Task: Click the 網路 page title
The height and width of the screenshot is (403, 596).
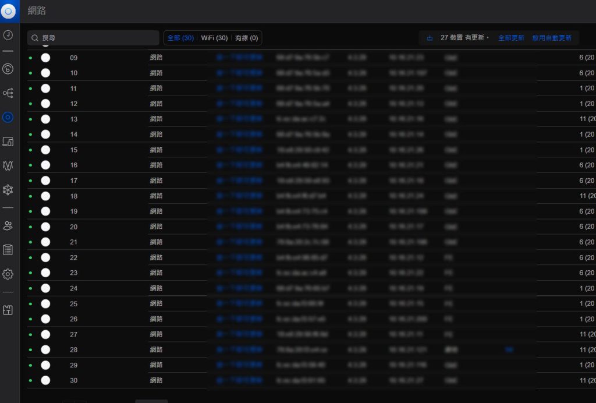Action: point(37,10)
